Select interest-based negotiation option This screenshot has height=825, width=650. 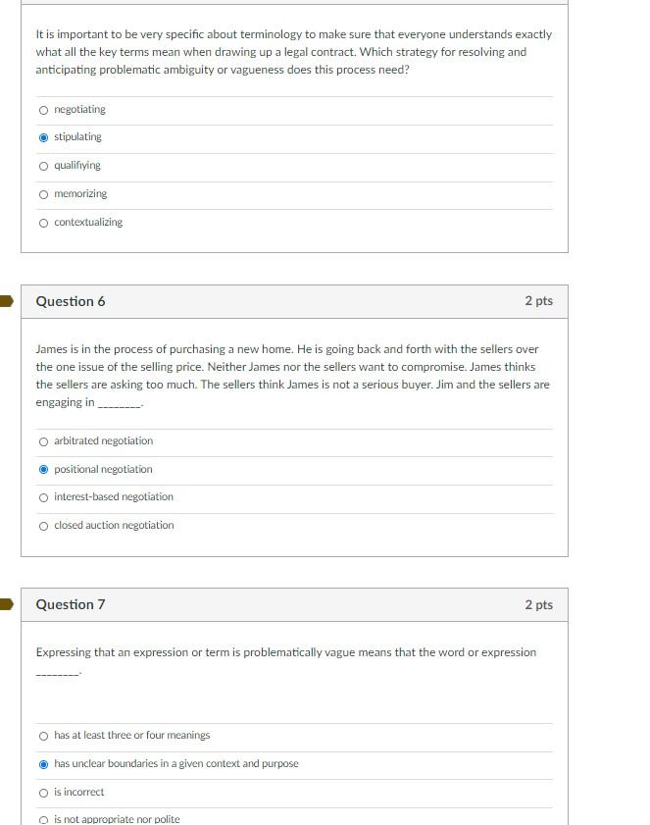(43, 496)
